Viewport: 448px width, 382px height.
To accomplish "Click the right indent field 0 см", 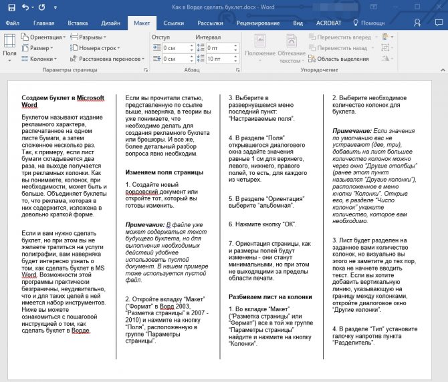I will point(175,59).
